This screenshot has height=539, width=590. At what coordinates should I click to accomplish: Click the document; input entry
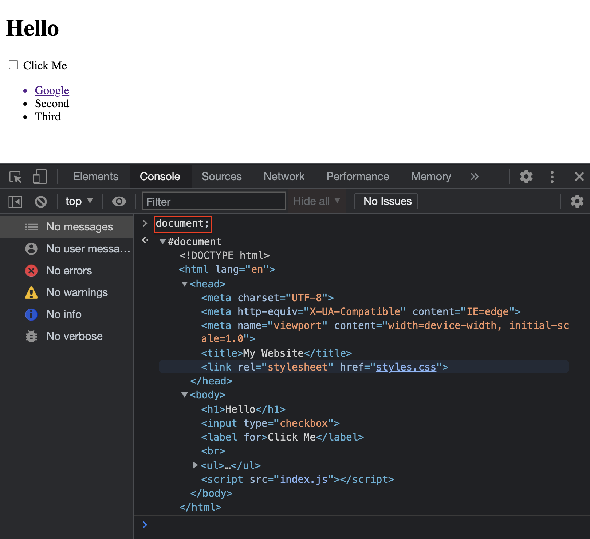[183, 224]
